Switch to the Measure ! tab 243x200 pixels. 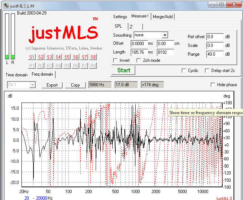140,16
